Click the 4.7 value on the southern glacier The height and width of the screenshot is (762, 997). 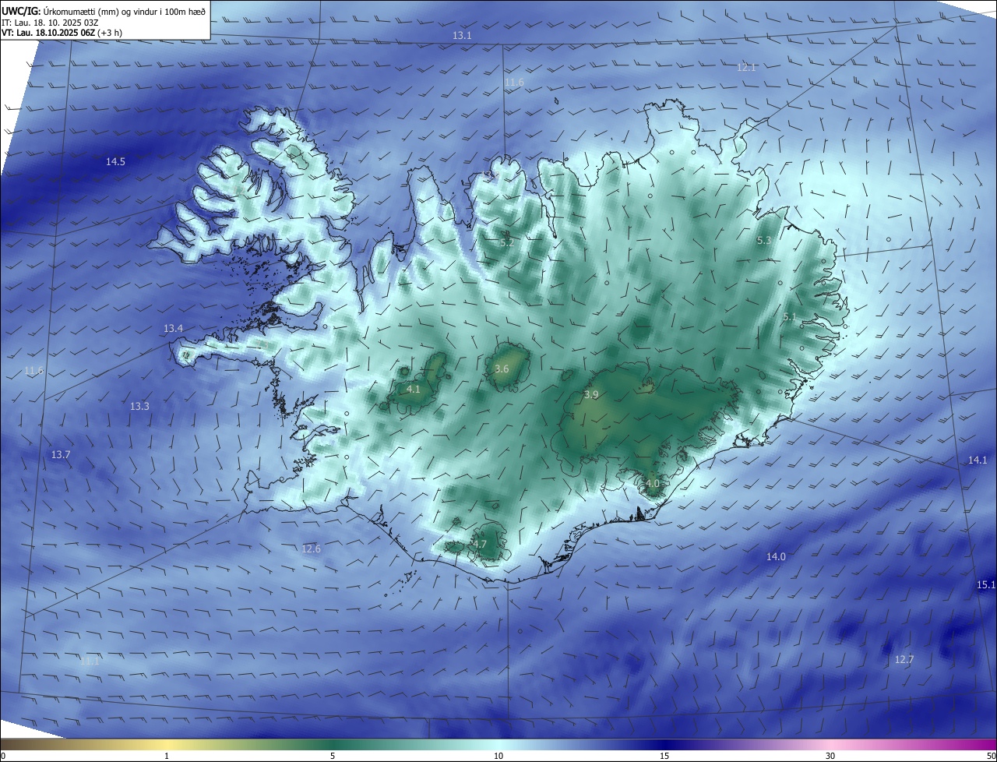[480, 545]
